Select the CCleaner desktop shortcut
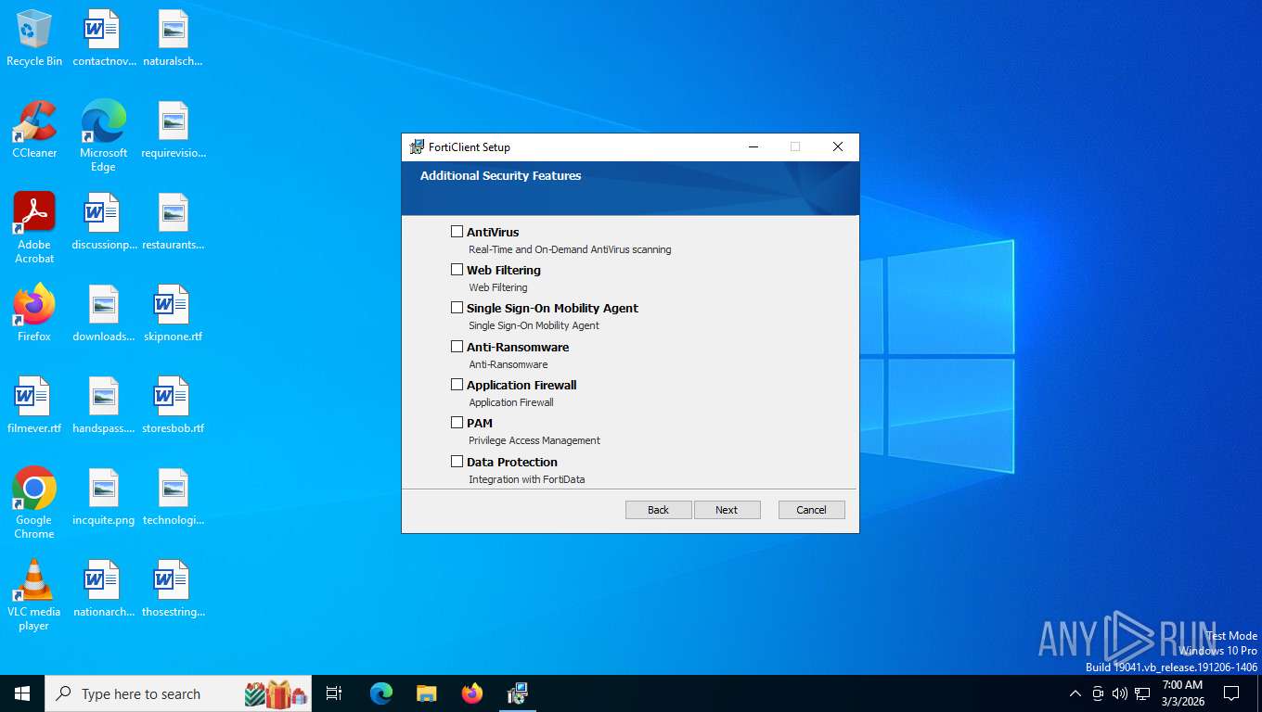This screenshot has height=712, width=1262. [34, 130]
